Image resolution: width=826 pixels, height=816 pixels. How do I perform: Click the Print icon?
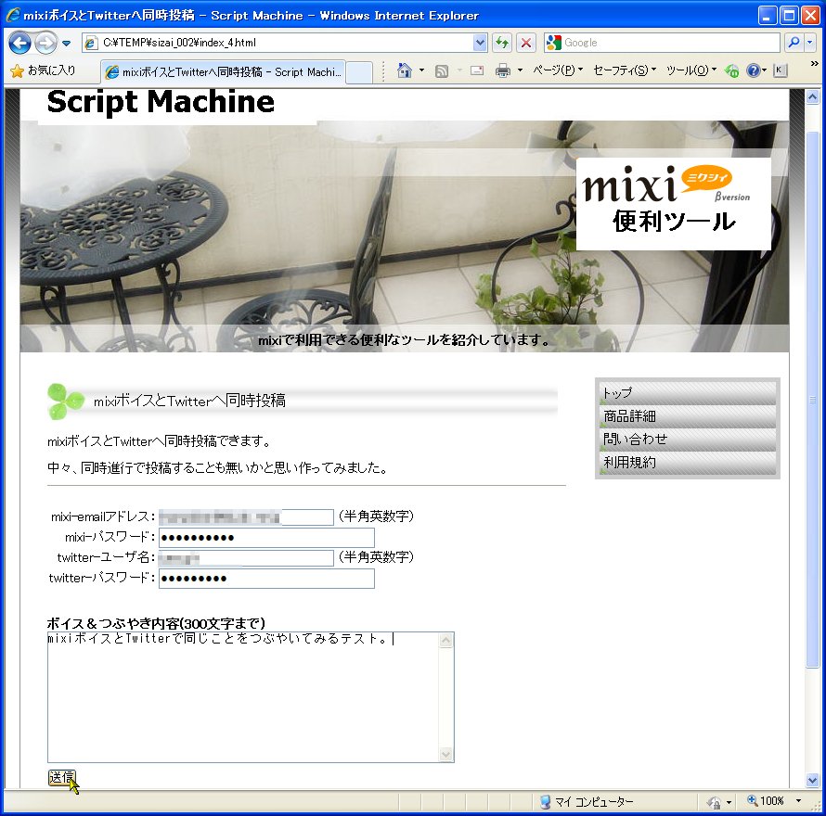coord(503,70)
